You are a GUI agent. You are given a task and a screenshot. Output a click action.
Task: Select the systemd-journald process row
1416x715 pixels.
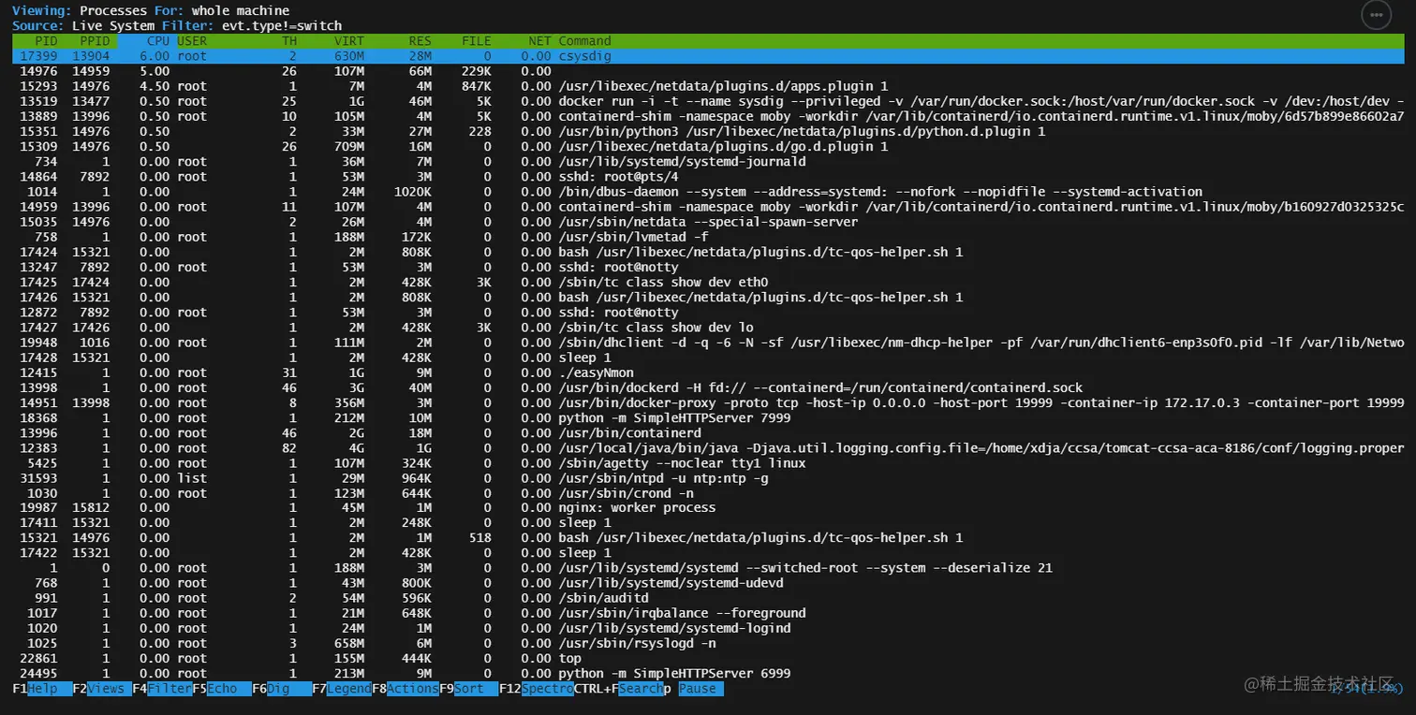point(708,161)
